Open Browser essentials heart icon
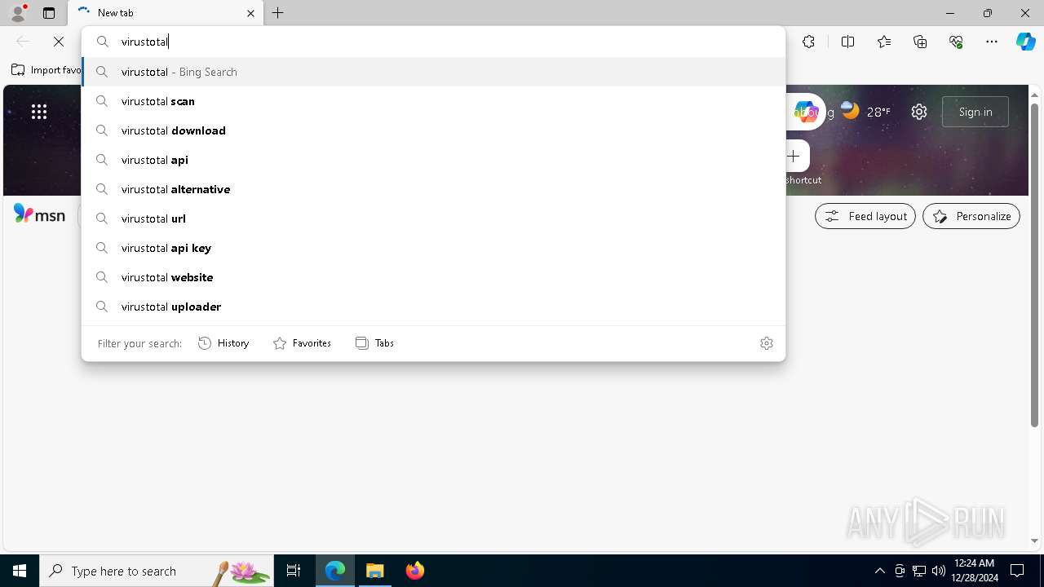The width and height of the screenshot is (1044, 587). point(956,42)
